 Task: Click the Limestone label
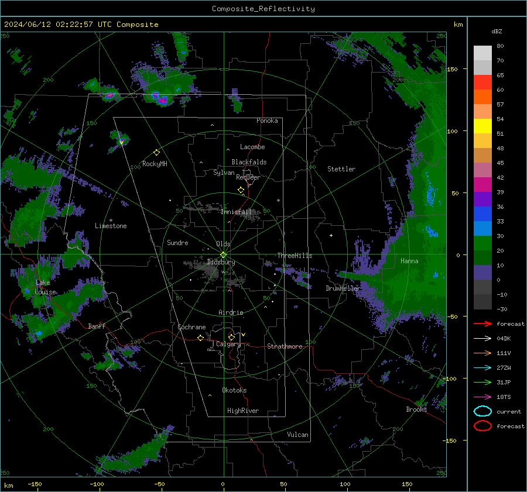pyautogui.click(x=111, y=226)
